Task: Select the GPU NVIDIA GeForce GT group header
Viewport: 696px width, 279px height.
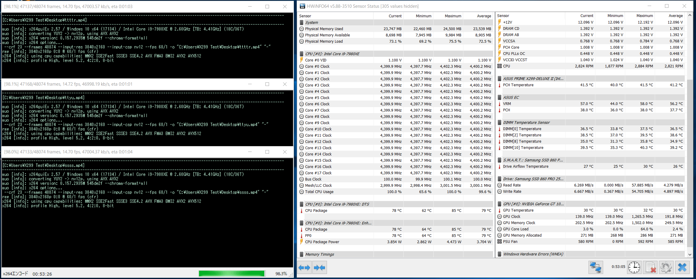Action: point(591,204)
